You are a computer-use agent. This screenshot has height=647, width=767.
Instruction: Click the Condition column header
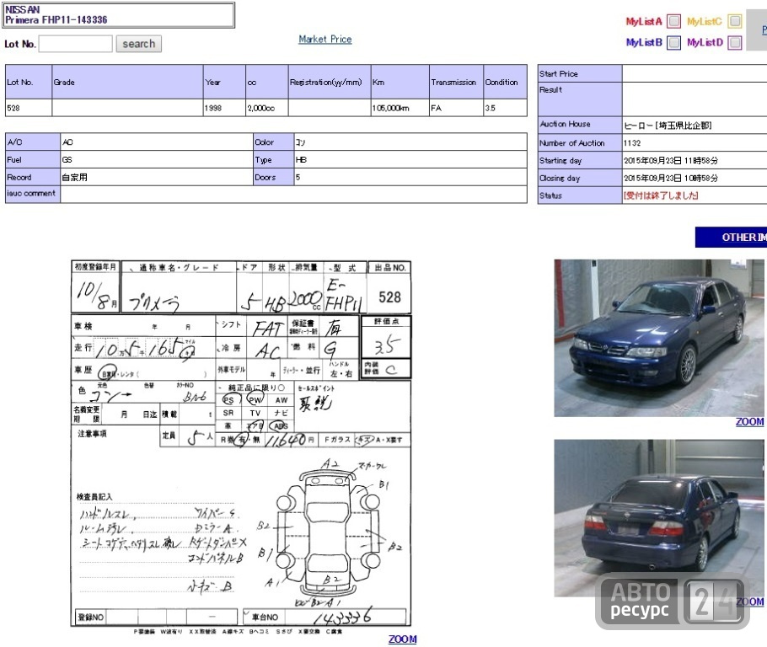pyautogui.click(x=505, y=83)
